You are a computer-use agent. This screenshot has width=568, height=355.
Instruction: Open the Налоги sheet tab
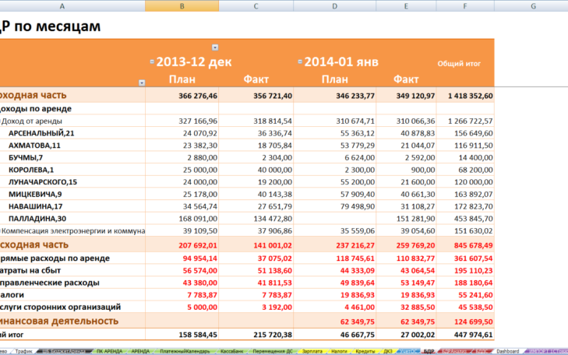click(339, 351)
